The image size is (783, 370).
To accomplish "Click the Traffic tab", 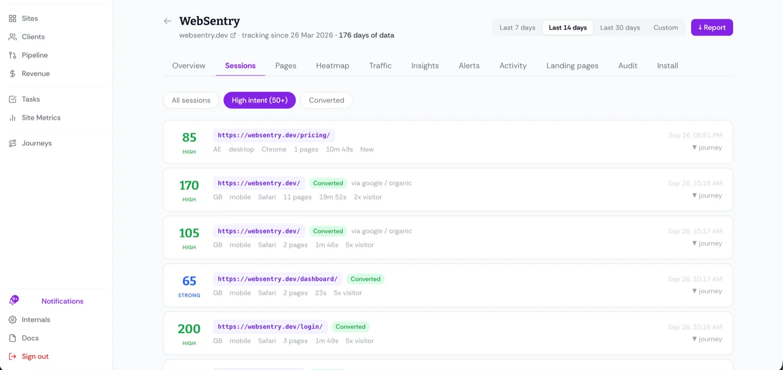I will 380,66.
